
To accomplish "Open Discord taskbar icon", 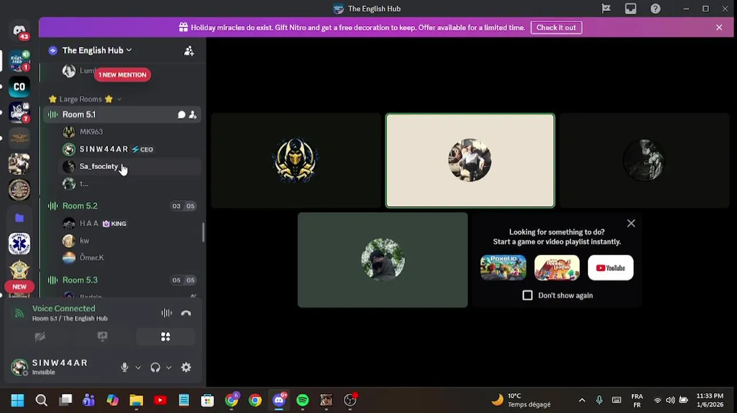I will 279,400.
